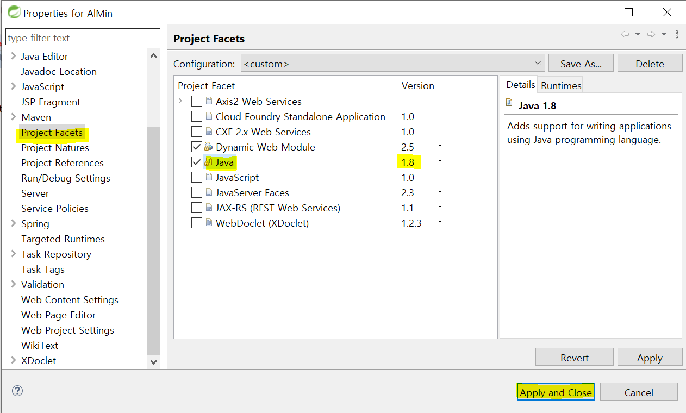Screen dimensions: 686x413
Task: Uncheck the Java facet checkbox
Action: coord(197,162)
